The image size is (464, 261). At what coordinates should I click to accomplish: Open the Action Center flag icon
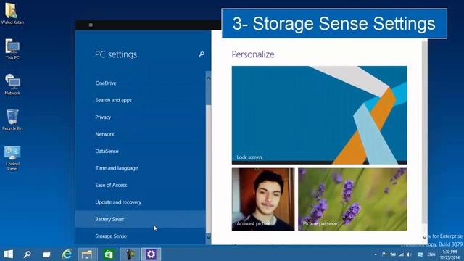click(384, 254)
